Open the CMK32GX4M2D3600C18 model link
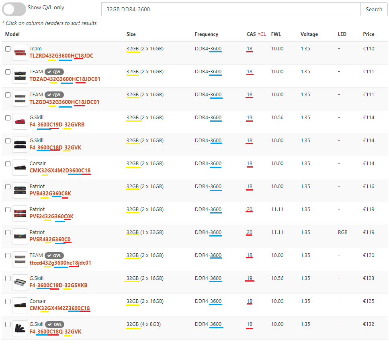 coord(60,171)
